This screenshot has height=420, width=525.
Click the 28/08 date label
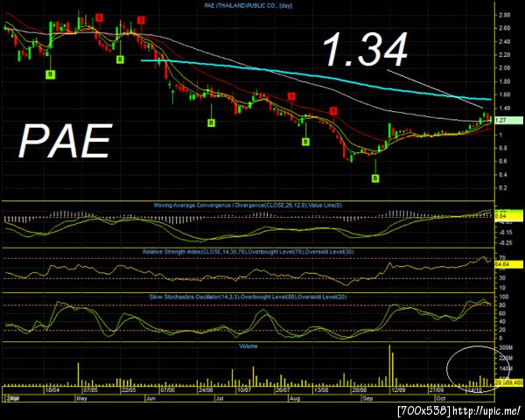tap(359, 390)
